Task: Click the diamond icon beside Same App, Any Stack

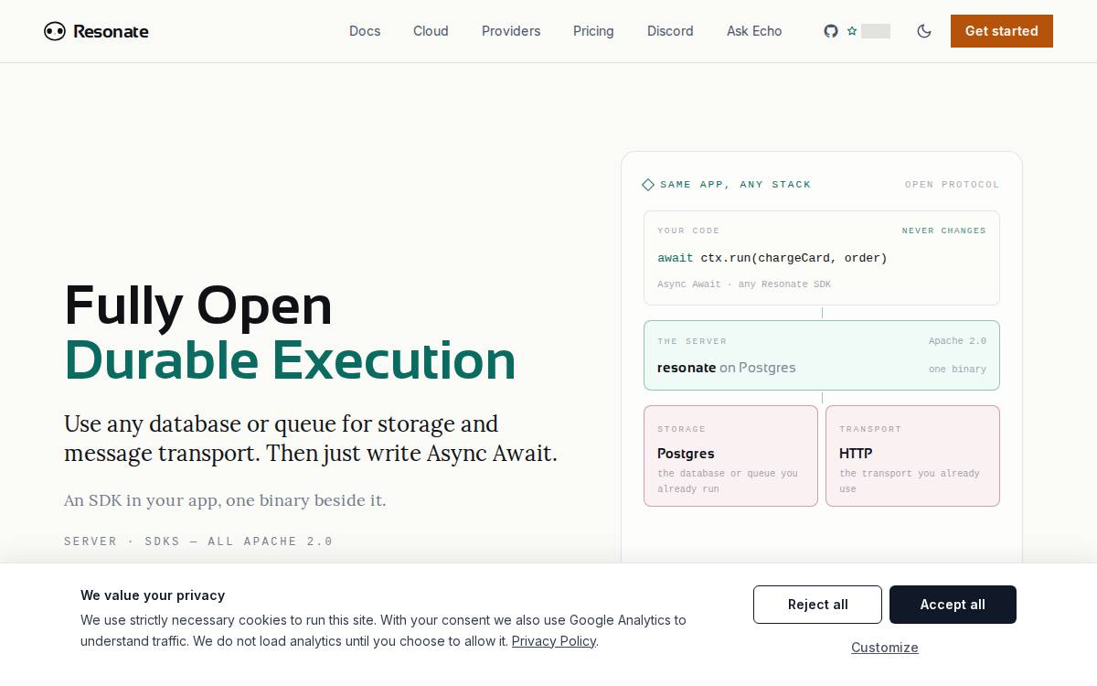Action: coord(648,185)
